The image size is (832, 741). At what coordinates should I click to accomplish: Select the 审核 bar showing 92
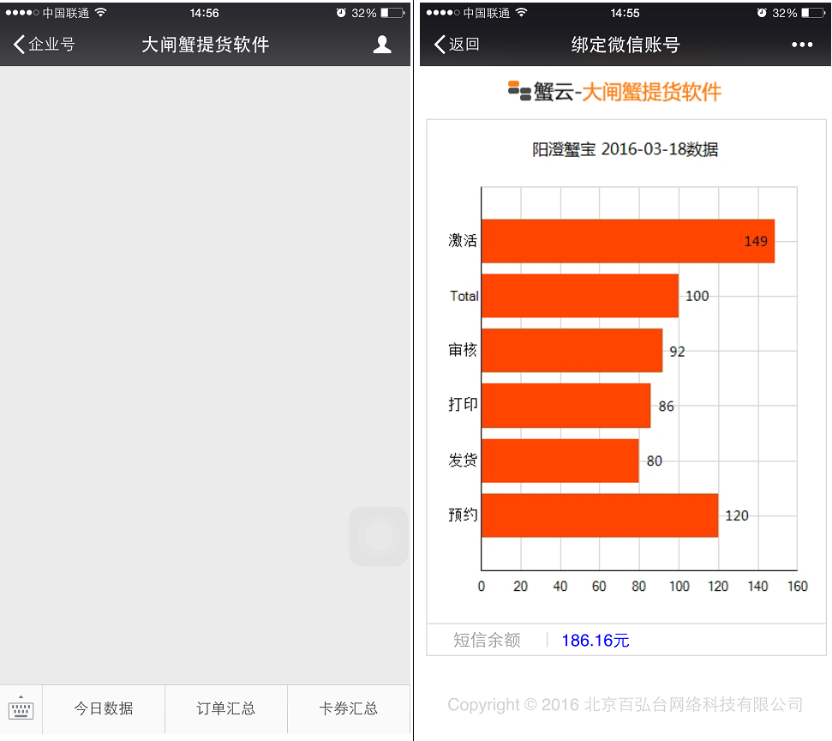[572, 351]
